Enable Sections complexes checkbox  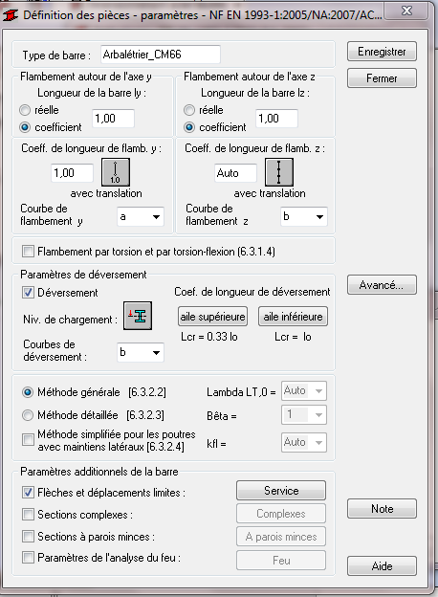tap(28, 515)
